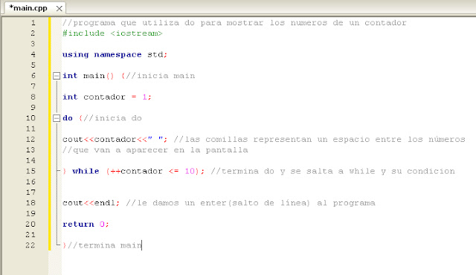Click comment '//que van a aparecer en la pantalla'

pos(155,150)
